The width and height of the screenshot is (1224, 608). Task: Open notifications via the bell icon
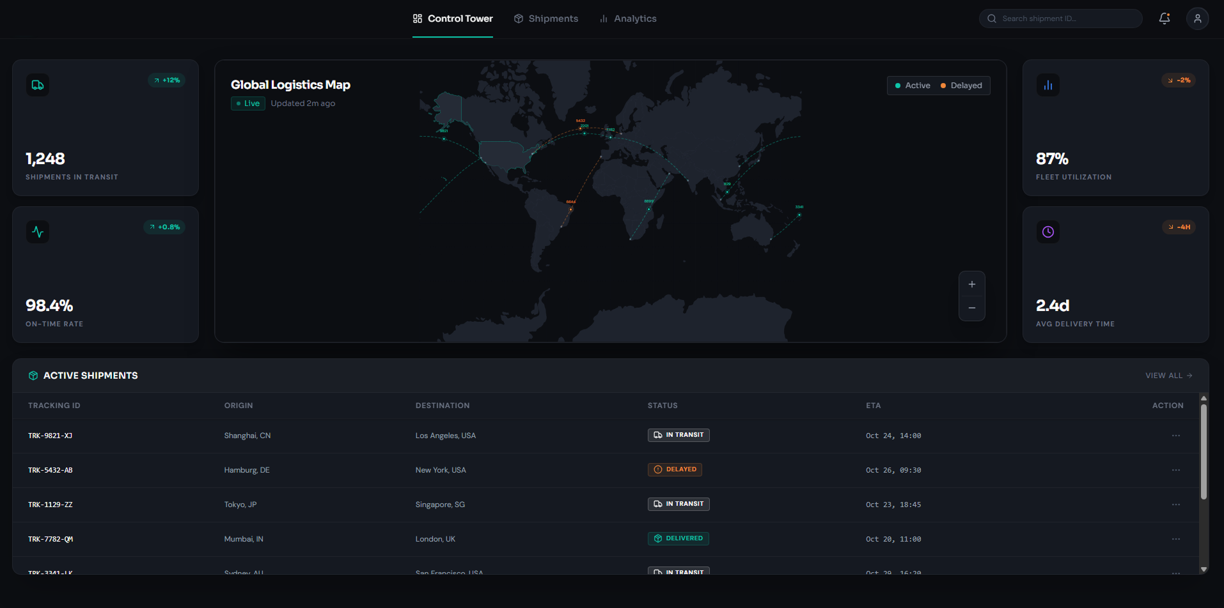[x=1164, y=19]
